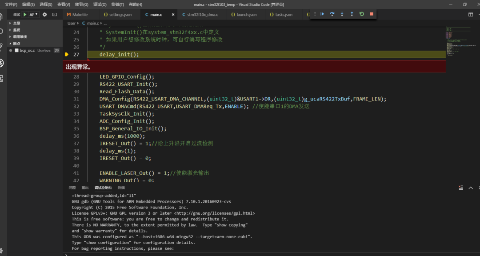Disable the breakpoint on line 27
Viewport: 480px width, 256px height.
pyautogui.click(x=68, y=54)
